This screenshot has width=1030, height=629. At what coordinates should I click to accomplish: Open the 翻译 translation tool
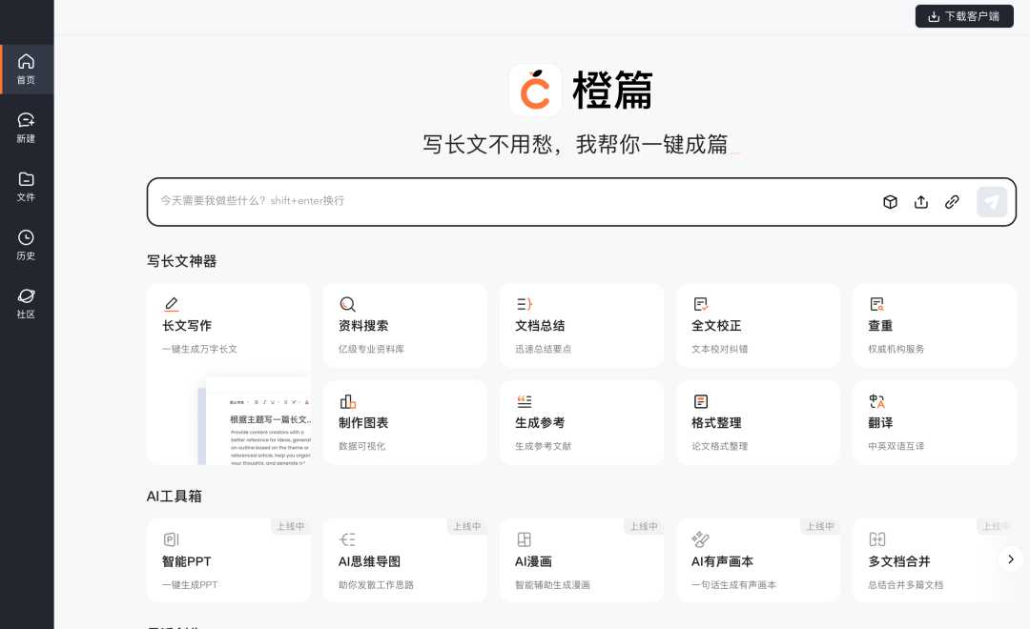click(x=935, y=422)
